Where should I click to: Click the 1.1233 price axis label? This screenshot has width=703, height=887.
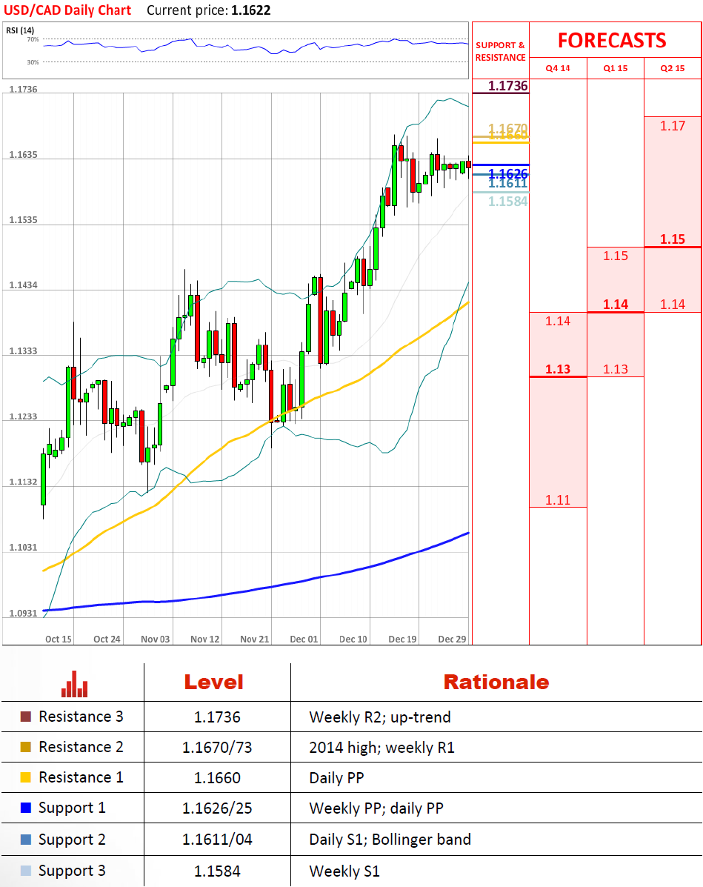pos(23,416)
